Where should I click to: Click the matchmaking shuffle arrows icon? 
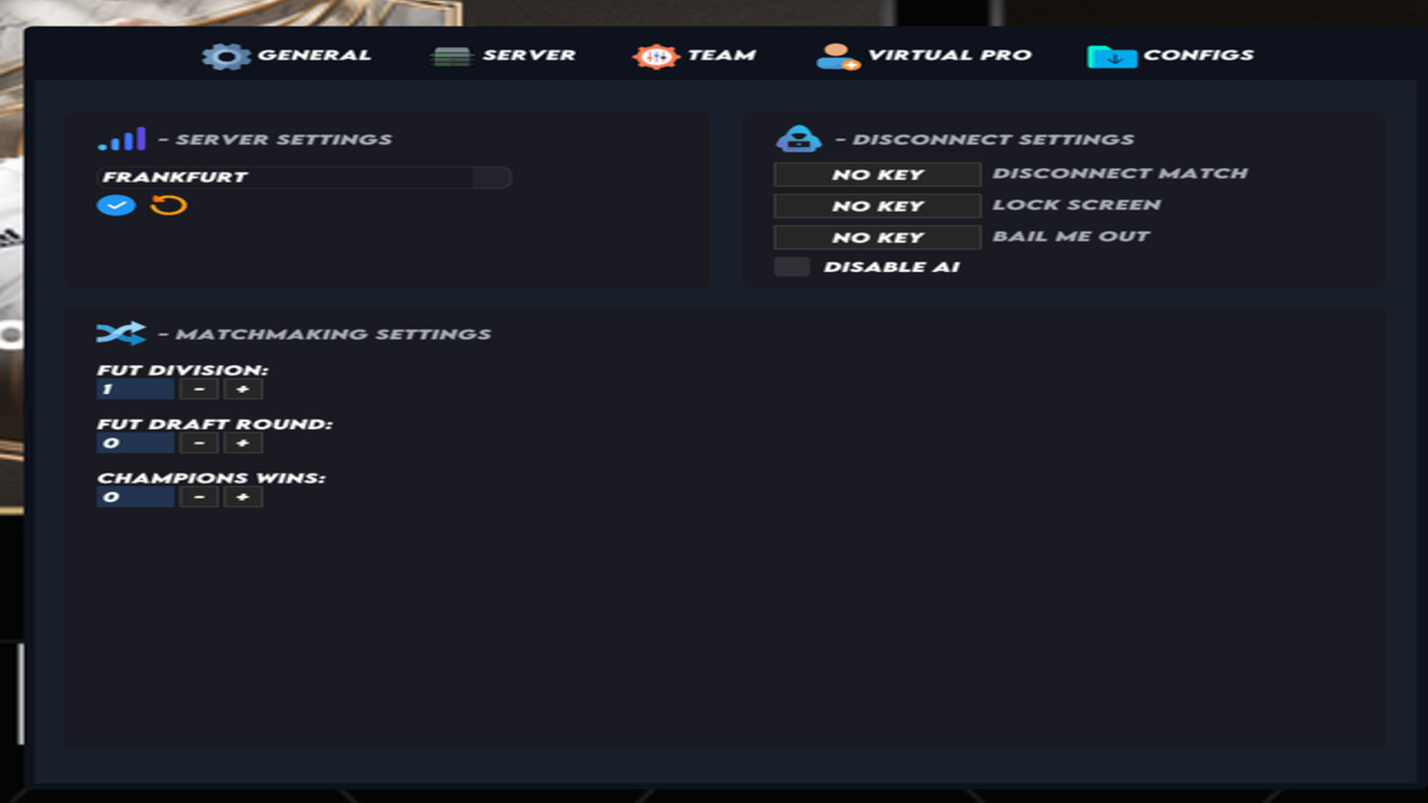pyautogui.click(x=121, y=333)
